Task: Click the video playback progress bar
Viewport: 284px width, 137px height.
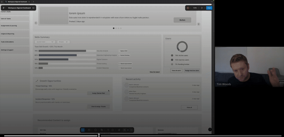Action: pyautogui.click(x=143, y=136)
